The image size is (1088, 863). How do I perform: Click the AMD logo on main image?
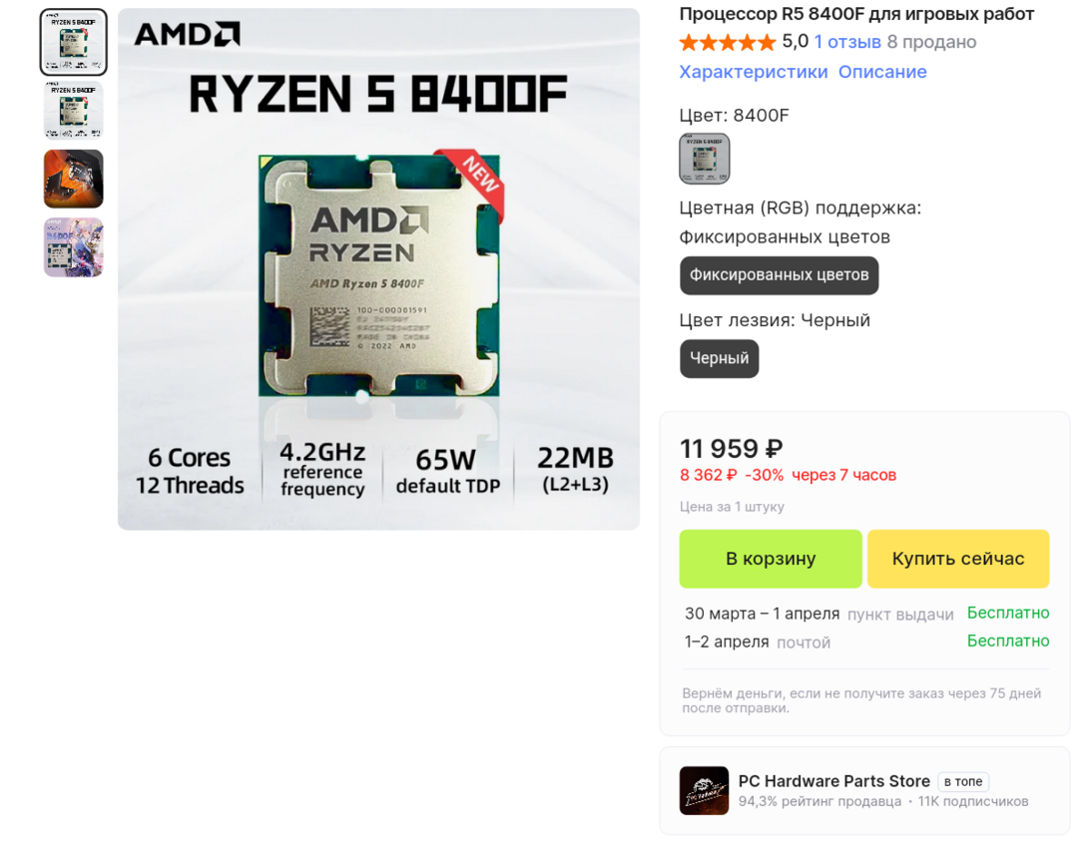click(x=188, y=34)
